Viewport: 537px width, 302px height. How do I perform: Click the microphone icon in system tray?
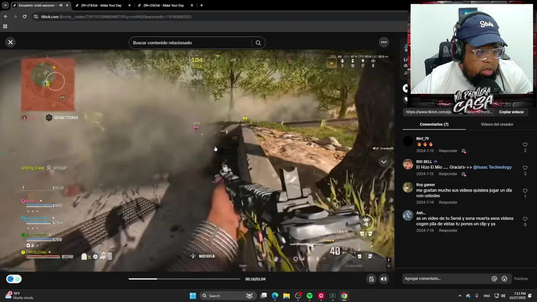click(x=477, y=296)
